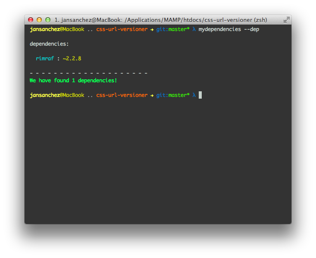This screenshot has height=258, width=316.
Task: Select the 'rimraf' package name
Action: pos(45,59)
